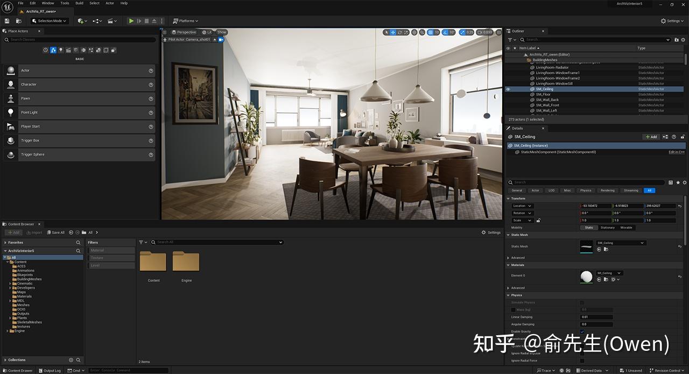Enable the Simulate Physics checkbox
Viewport: 689px width, 374px height.
tap(583, 302)
